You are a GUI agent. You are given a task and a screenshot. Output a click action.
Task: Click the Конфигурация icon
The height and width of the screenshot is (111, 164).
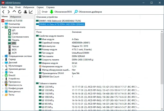click(6, 88)
